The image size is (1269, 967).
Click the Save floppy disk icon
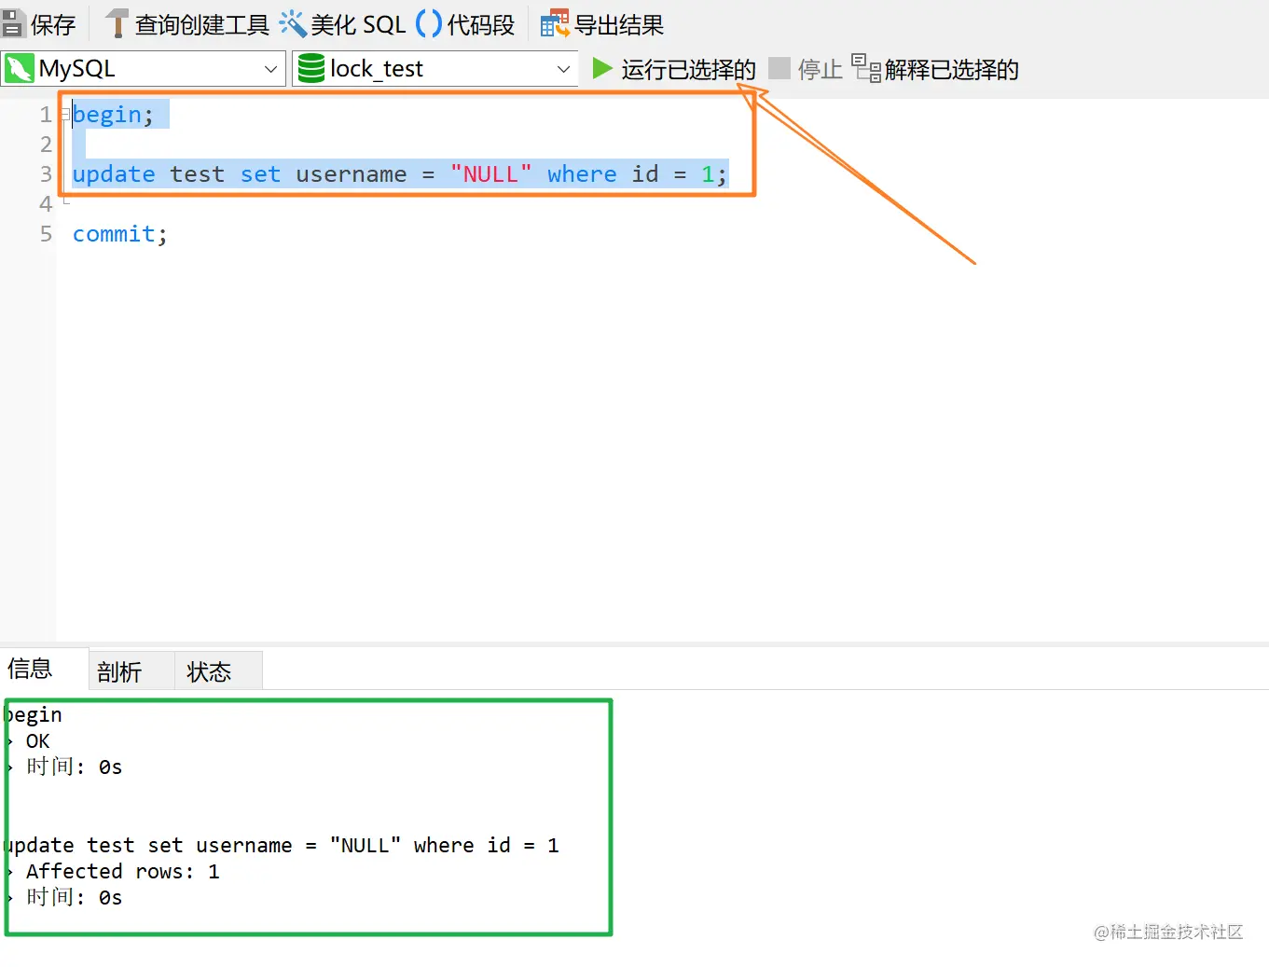pos(12,23)
